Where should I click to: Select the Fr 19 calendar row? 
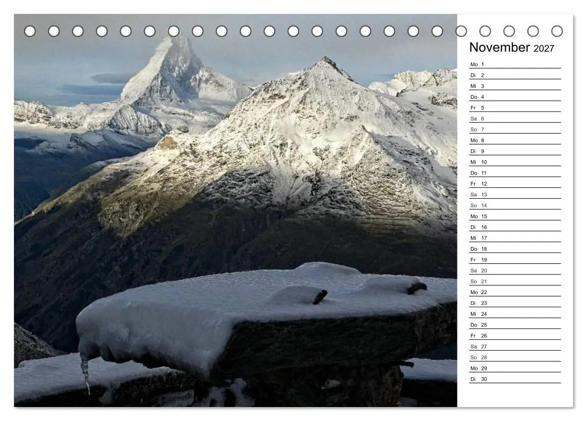(515, 260)
